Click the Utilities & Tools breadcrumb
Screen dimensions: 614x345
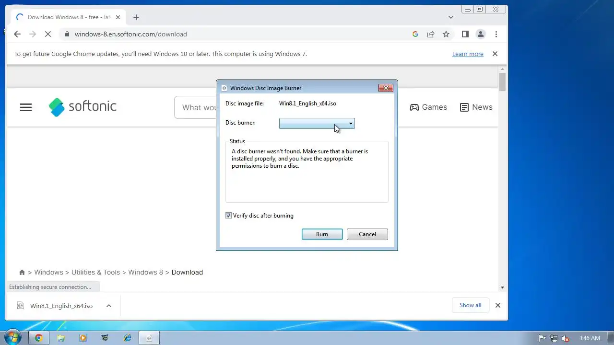click(x=95, y=272)
